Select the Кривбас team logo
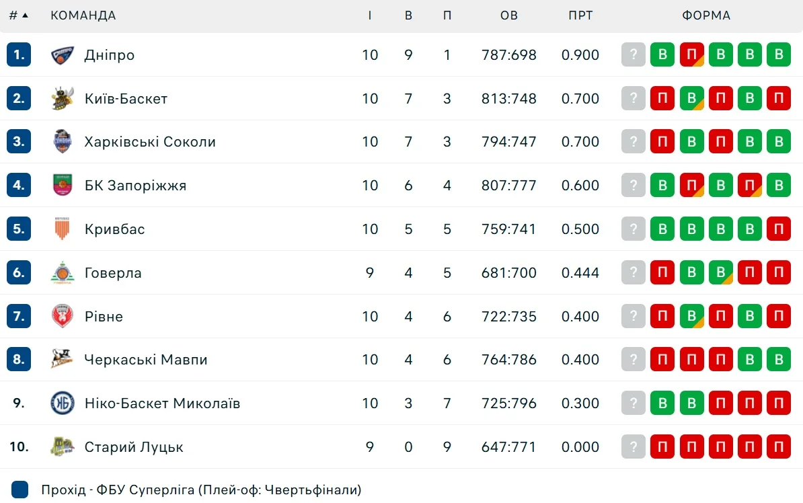Screen dimensions: 803x503 coord(63,229)
